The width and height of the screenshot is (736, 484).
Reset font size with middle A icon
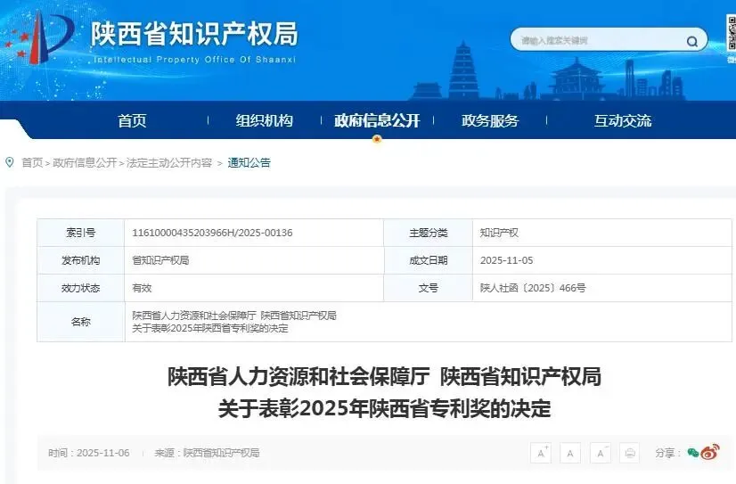[571, 453]
